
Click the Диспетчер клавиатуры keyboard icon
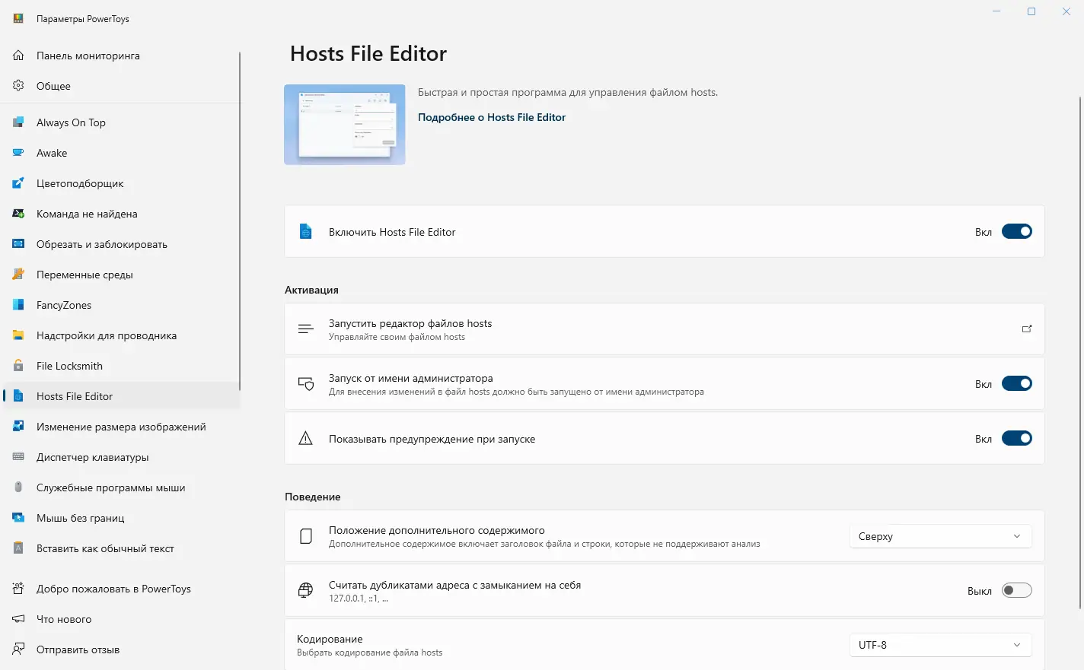[18, 457]
